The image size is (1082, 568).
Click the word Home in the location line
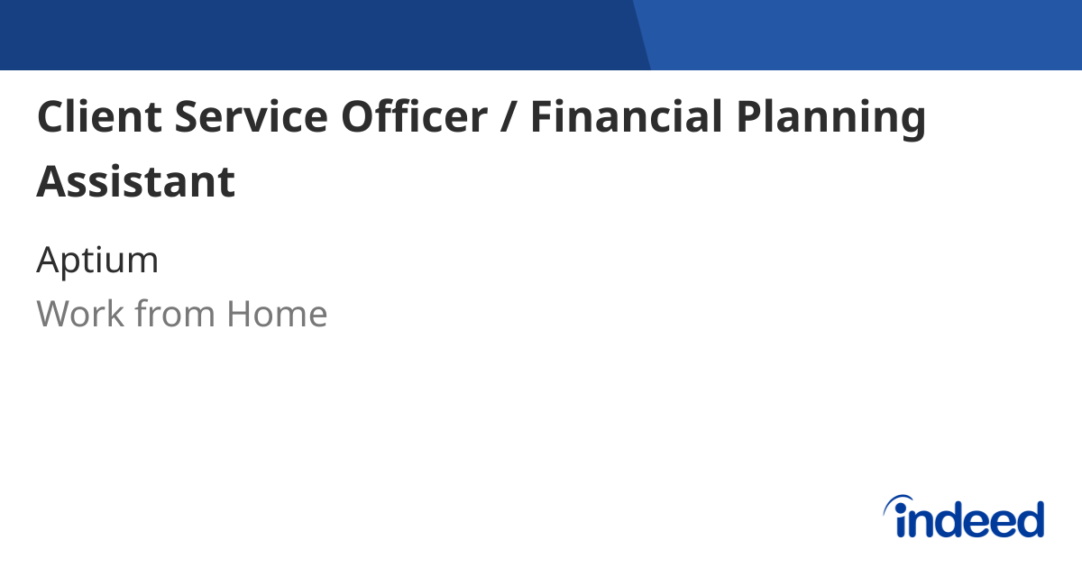pyautogui.click(x=277, y=314)
